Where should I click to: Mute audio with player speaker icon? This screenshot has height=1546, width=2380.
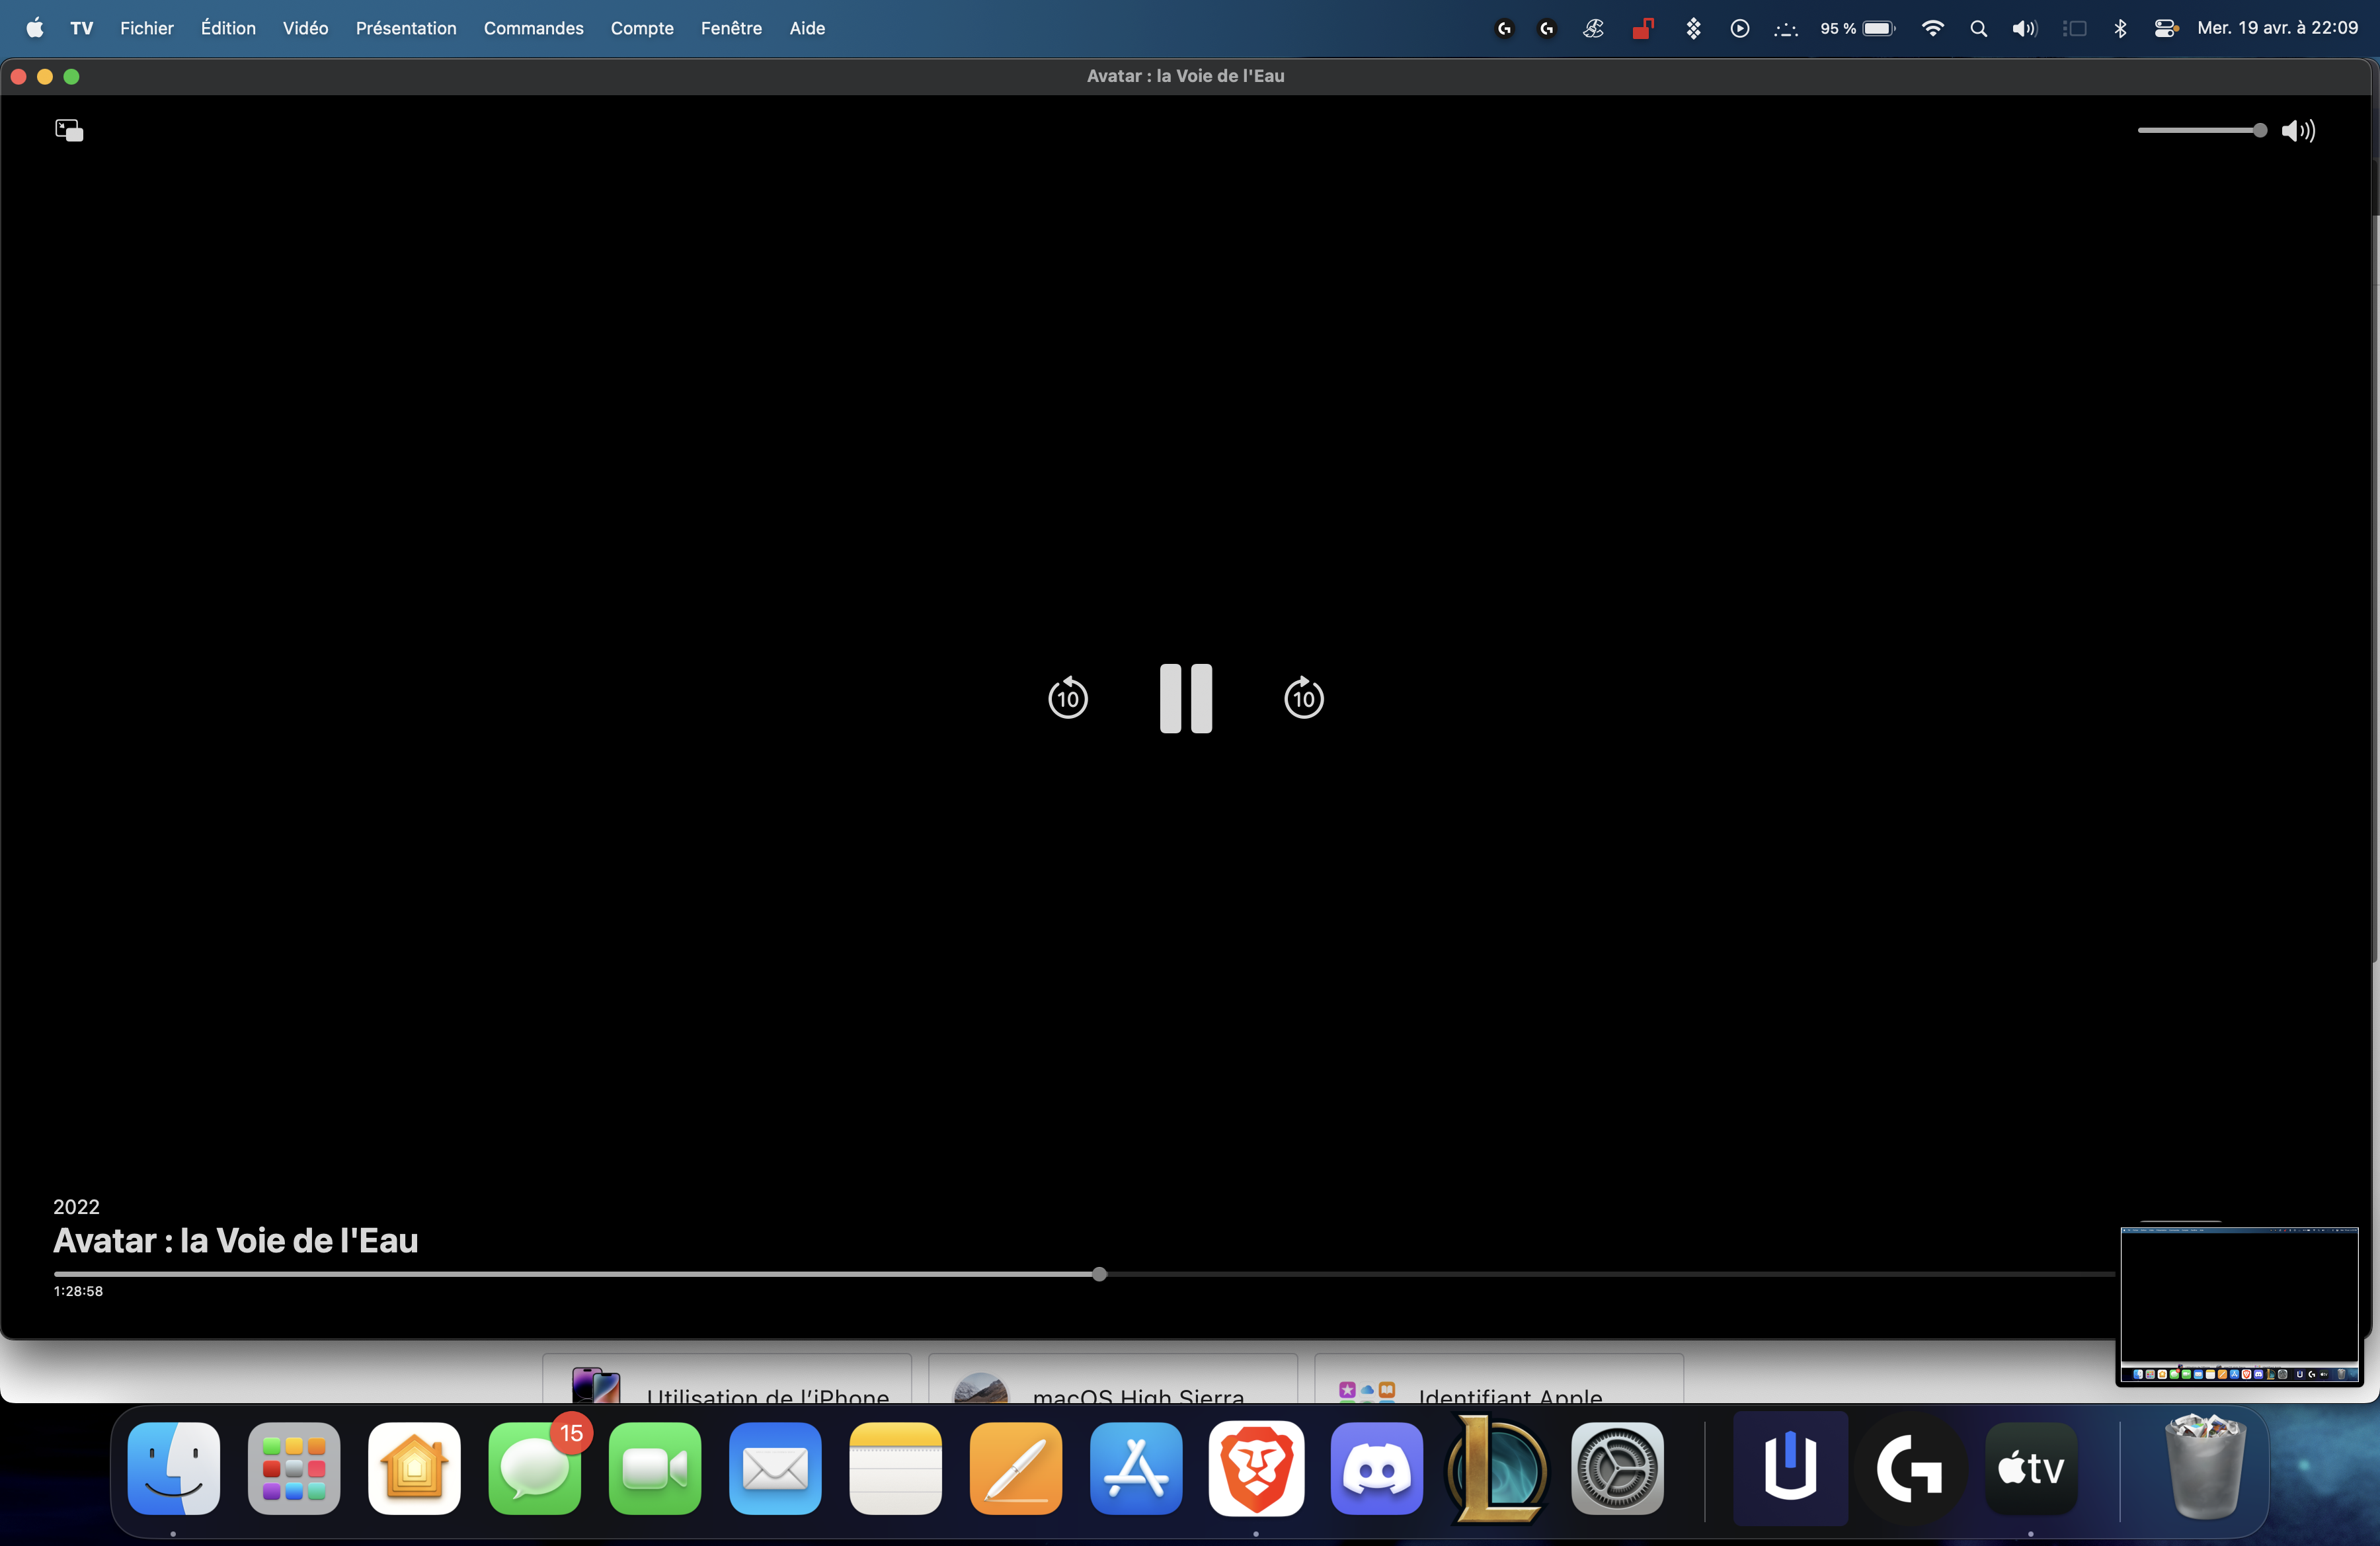tap(2297, 131)
